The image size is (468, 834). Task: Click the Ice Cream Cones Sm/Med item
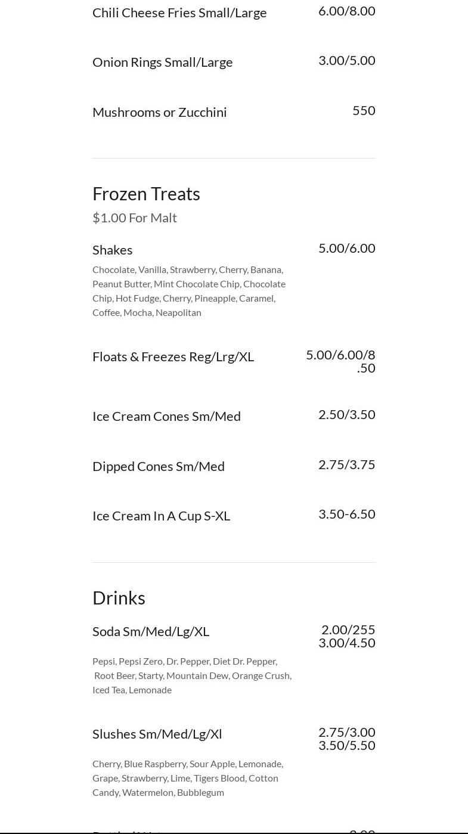click(166, 416)
